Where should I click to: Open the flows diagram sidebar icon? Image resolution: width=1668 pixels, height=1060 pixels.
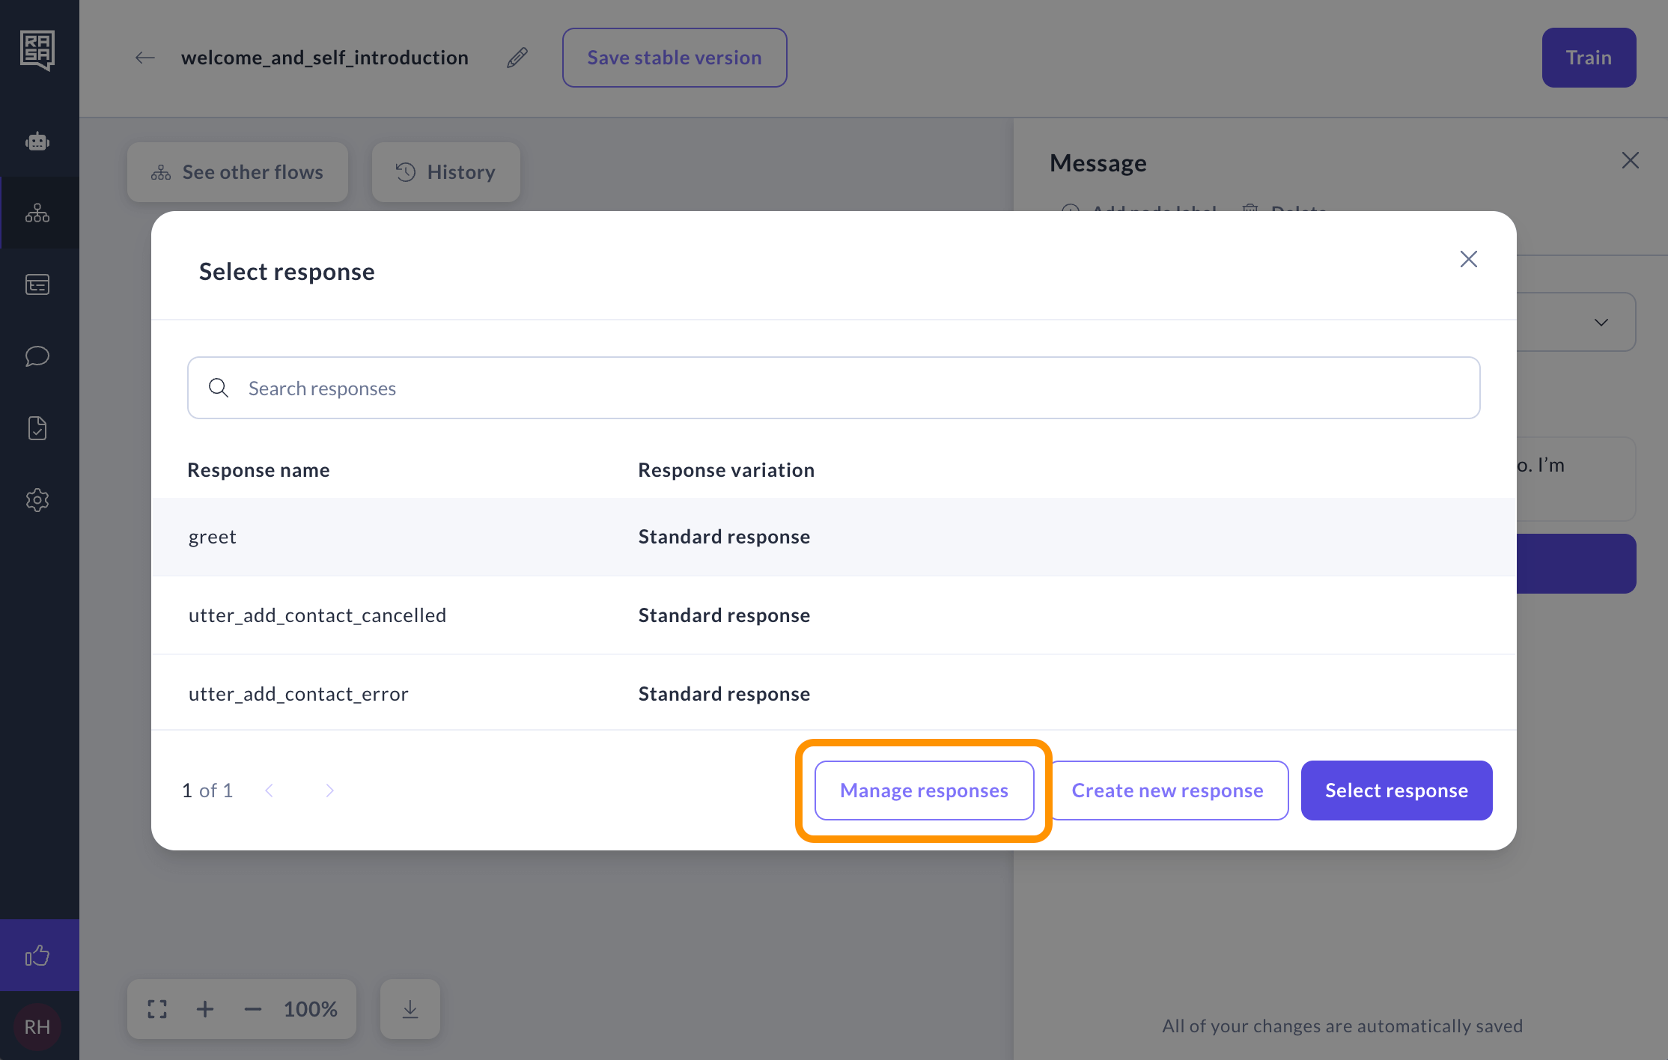click(x=37, y=213)
